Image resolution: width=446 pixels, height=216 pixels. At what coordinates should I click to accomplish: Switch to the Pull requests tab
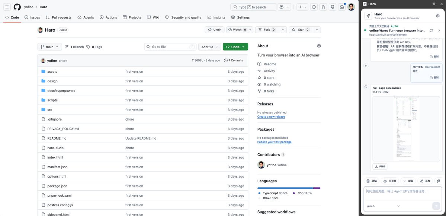(59, 17)
